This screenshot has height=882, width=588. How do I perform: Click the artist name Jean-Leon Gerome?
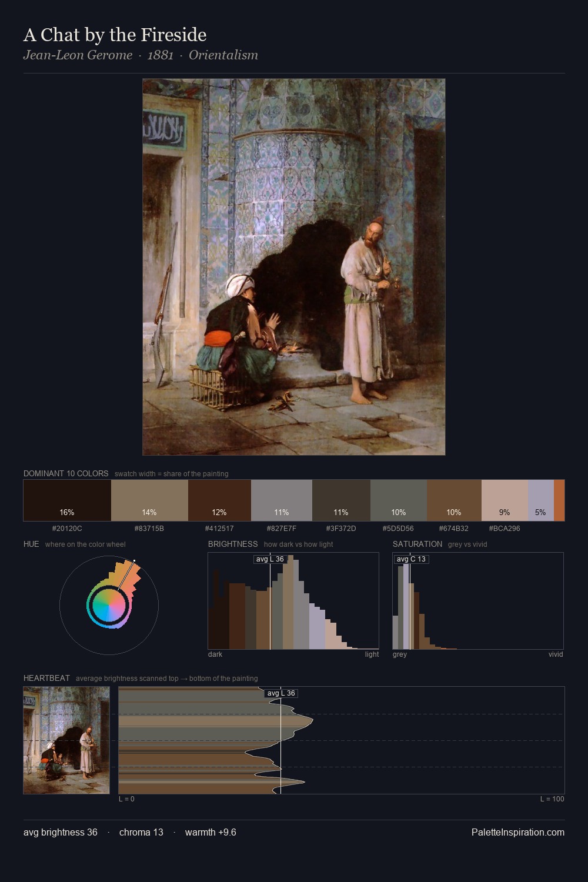point(78,55)
